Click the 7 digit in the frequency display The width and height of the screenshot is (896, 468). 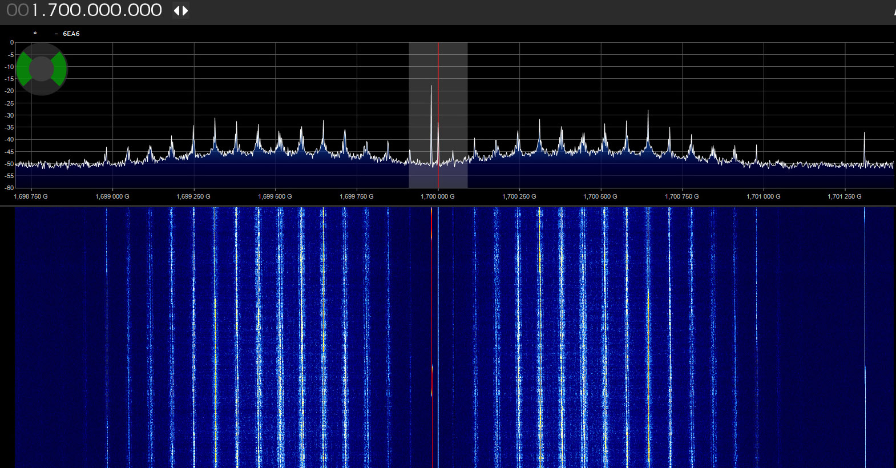(54, 10)
